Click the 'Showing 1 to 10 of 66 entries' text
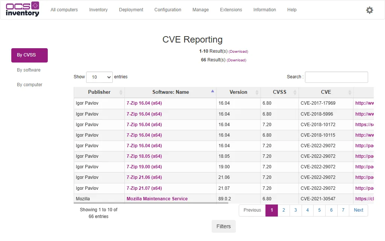Screen dimensions: 385x241 pyautogui.click(x=99, y=213)
